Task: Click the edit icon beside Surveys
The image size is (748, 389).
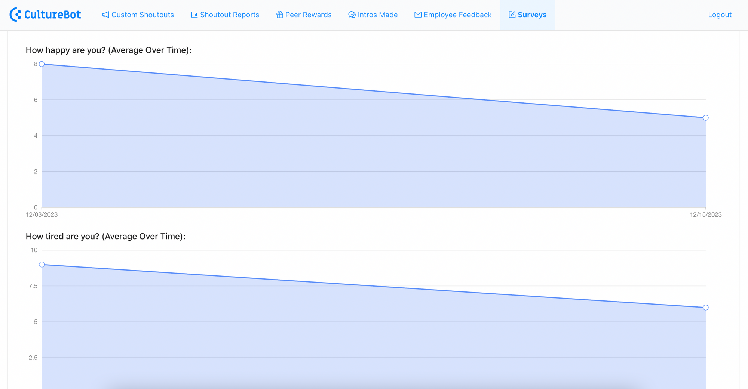Action: tap(512, 15)
